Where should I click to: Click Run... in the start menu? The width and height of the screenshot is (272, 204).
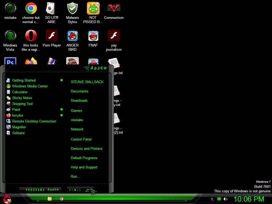(x=75, y=177)
